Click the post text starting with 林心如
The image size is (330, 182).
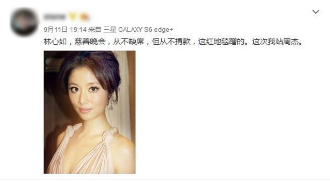click(x=173, y=41)
